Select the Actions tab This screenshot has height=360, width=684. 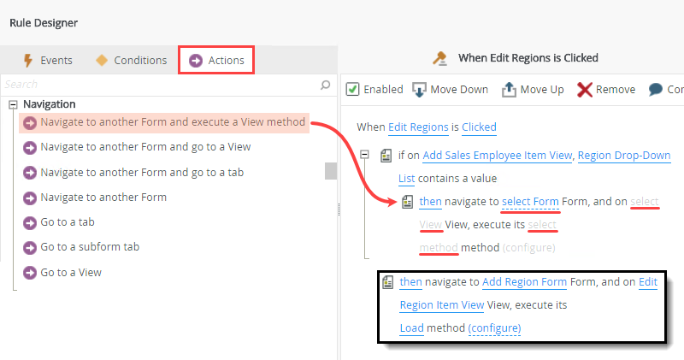(217, 60)
